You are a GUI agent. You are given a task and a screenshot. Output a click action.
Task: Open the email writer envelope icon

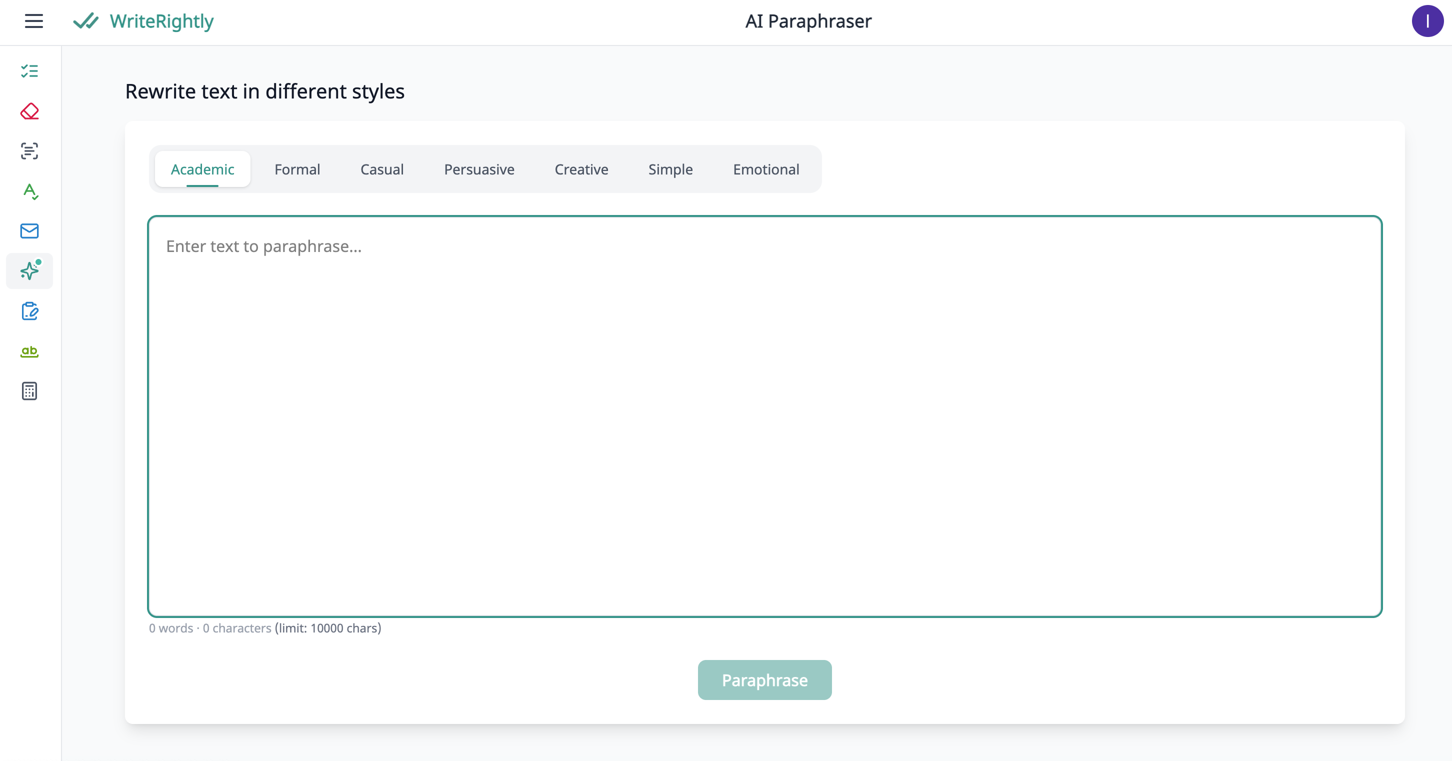pos(29,231)
